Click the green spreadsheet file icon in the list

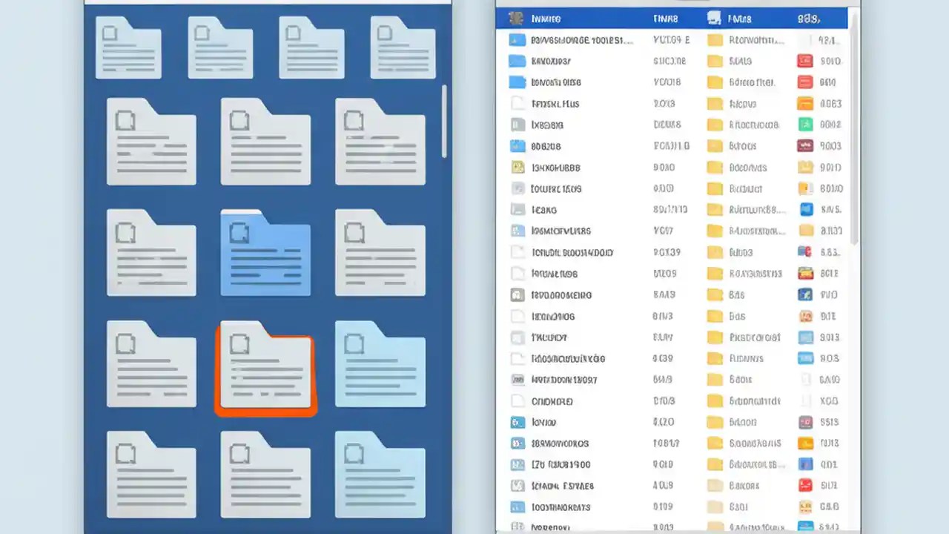tap(804, 125)
